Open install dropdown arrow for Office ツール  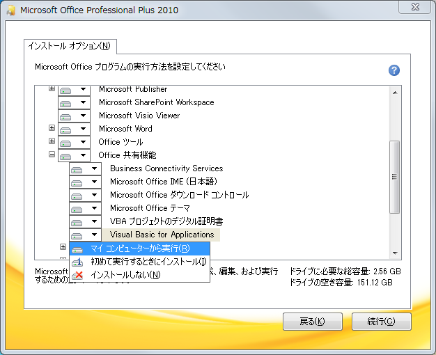tap(83, 142)
